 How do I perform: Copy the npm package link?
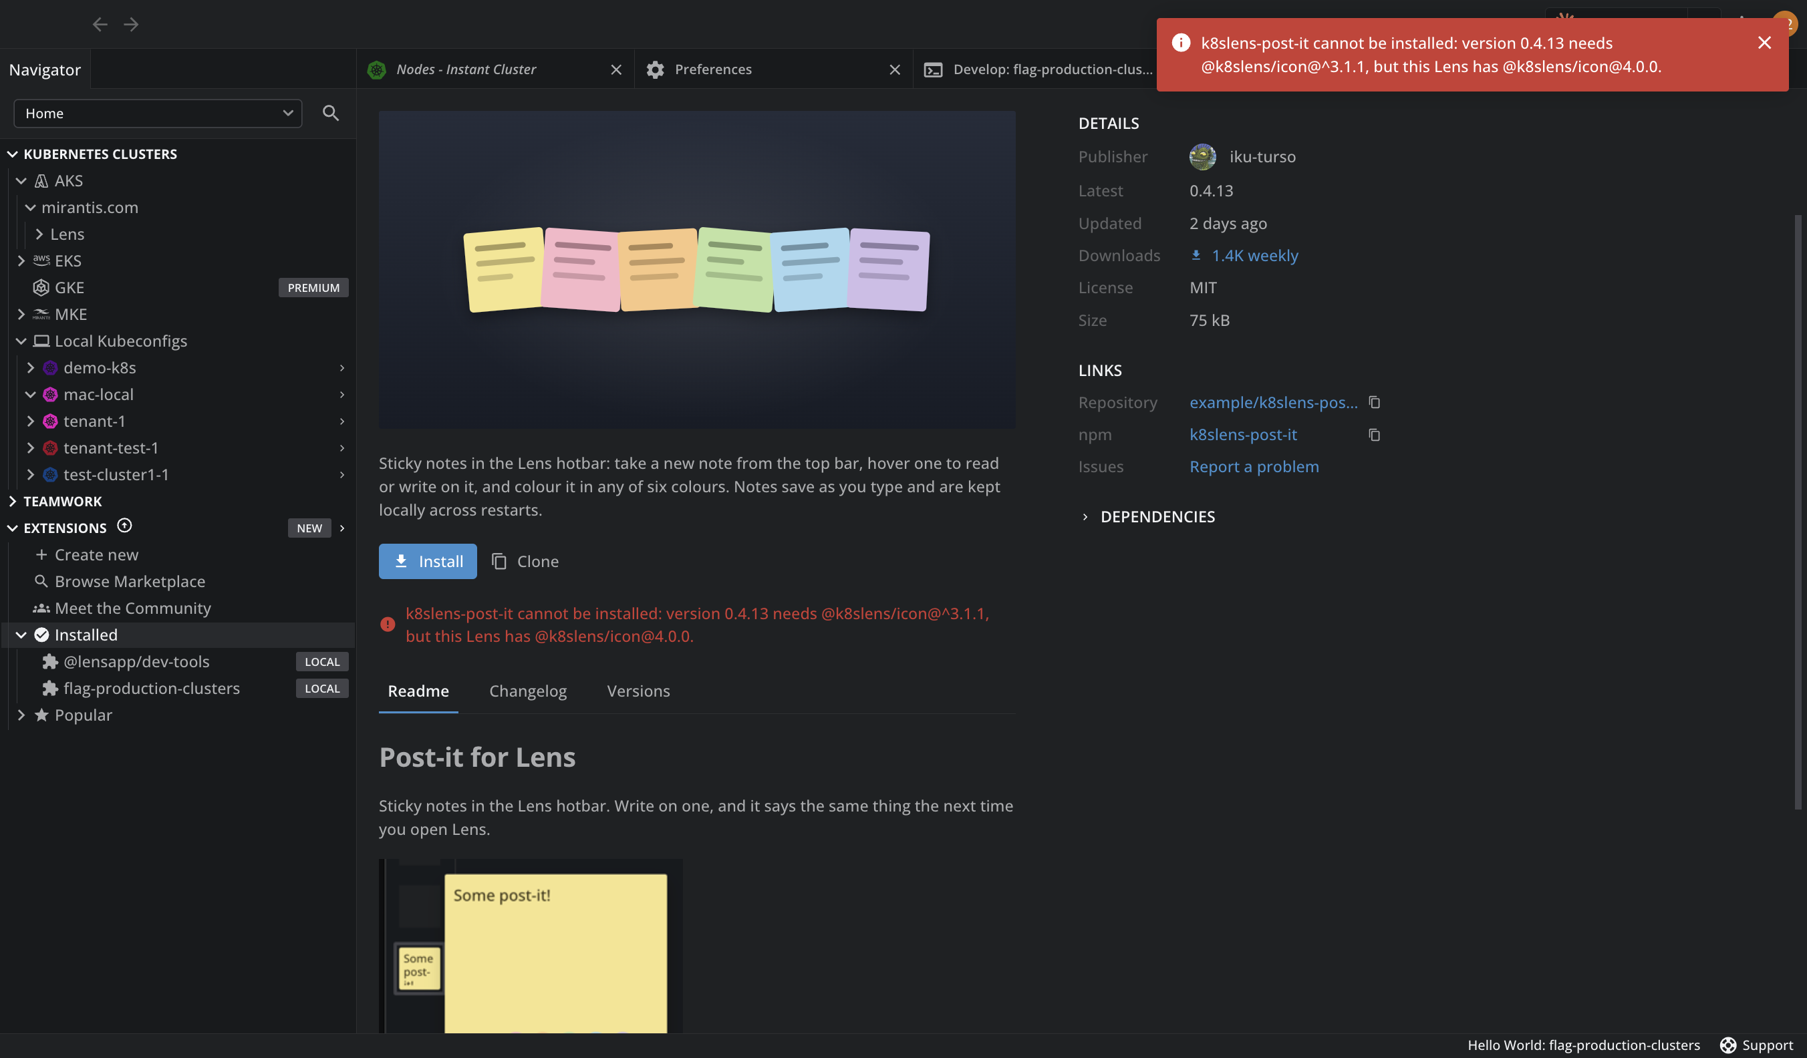(x=1374, y=434)
